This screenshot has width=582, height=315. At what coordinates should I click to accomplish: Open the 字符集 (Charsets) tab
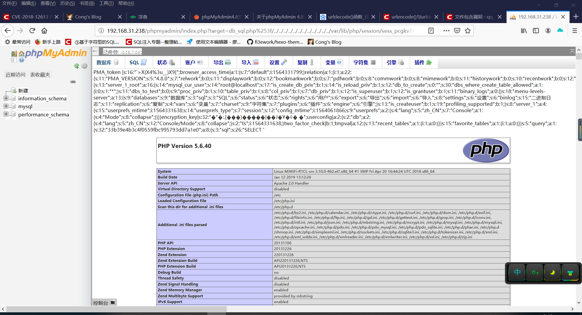365,62
